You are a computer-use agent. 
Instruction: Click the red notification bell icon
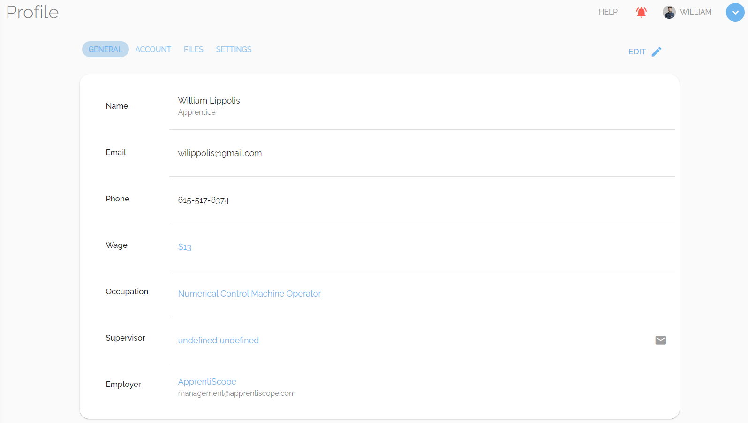click(x=641, y=12)
